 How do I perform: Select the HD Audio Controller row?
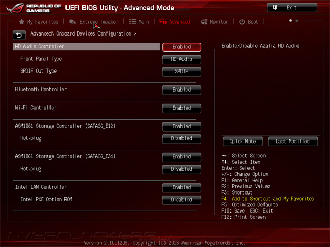(x=86, y=47)
